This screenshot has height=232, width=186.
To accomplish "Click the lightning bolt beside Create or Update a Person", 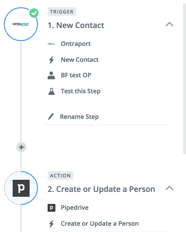I will 51,224.
